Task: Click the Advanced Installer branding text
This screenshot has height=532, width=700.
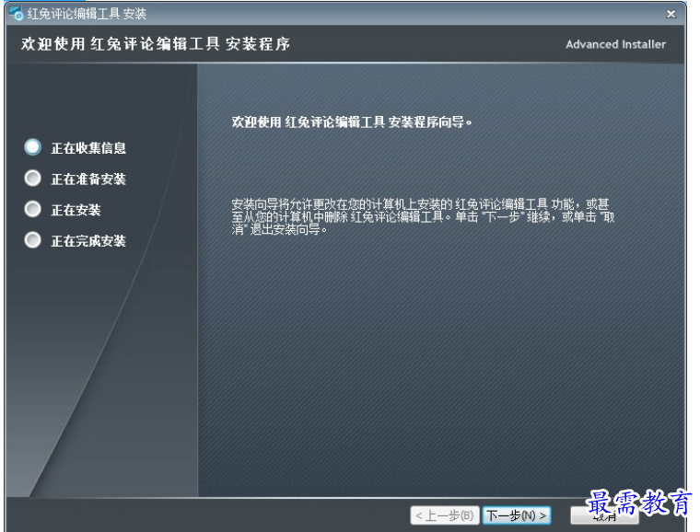Action: coord(615,44)
